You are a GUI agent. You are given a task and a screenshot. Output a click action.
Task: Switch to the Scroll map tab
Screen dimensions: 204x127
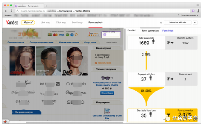point(77,22)
